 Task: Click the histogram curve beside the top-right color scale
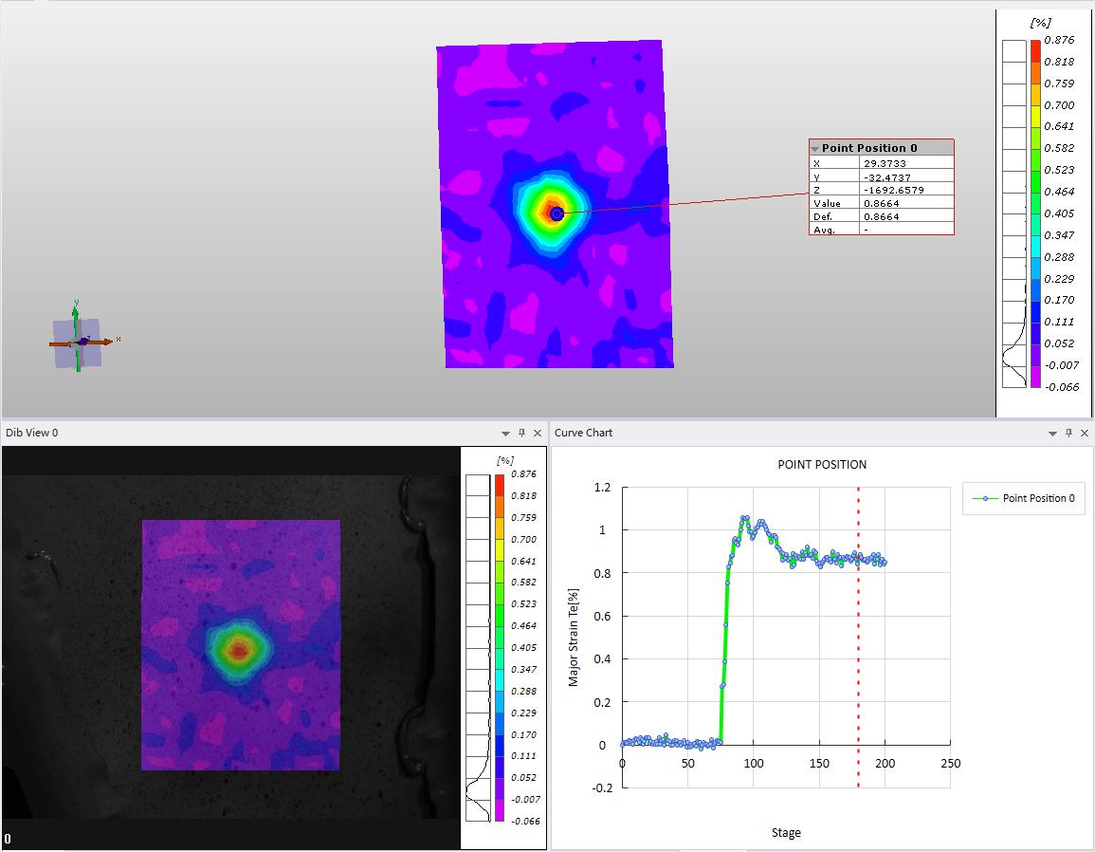1015,351
